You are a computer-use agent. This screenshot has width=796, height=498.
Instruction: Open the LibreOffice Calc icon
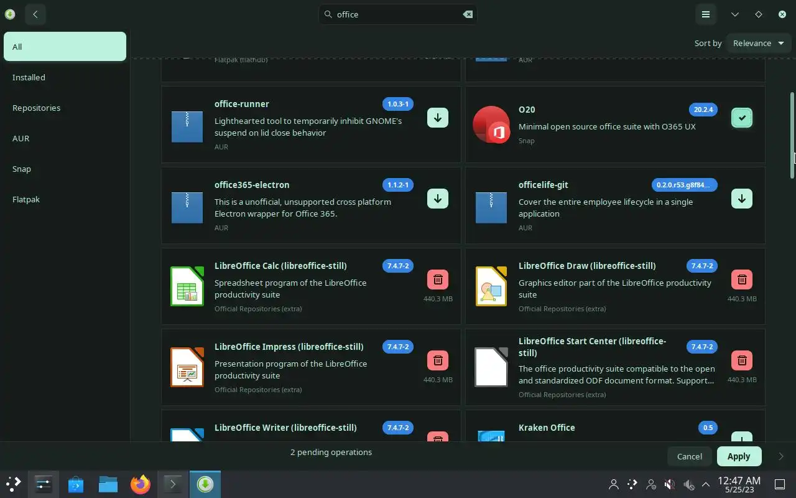(x=187, y=286)
